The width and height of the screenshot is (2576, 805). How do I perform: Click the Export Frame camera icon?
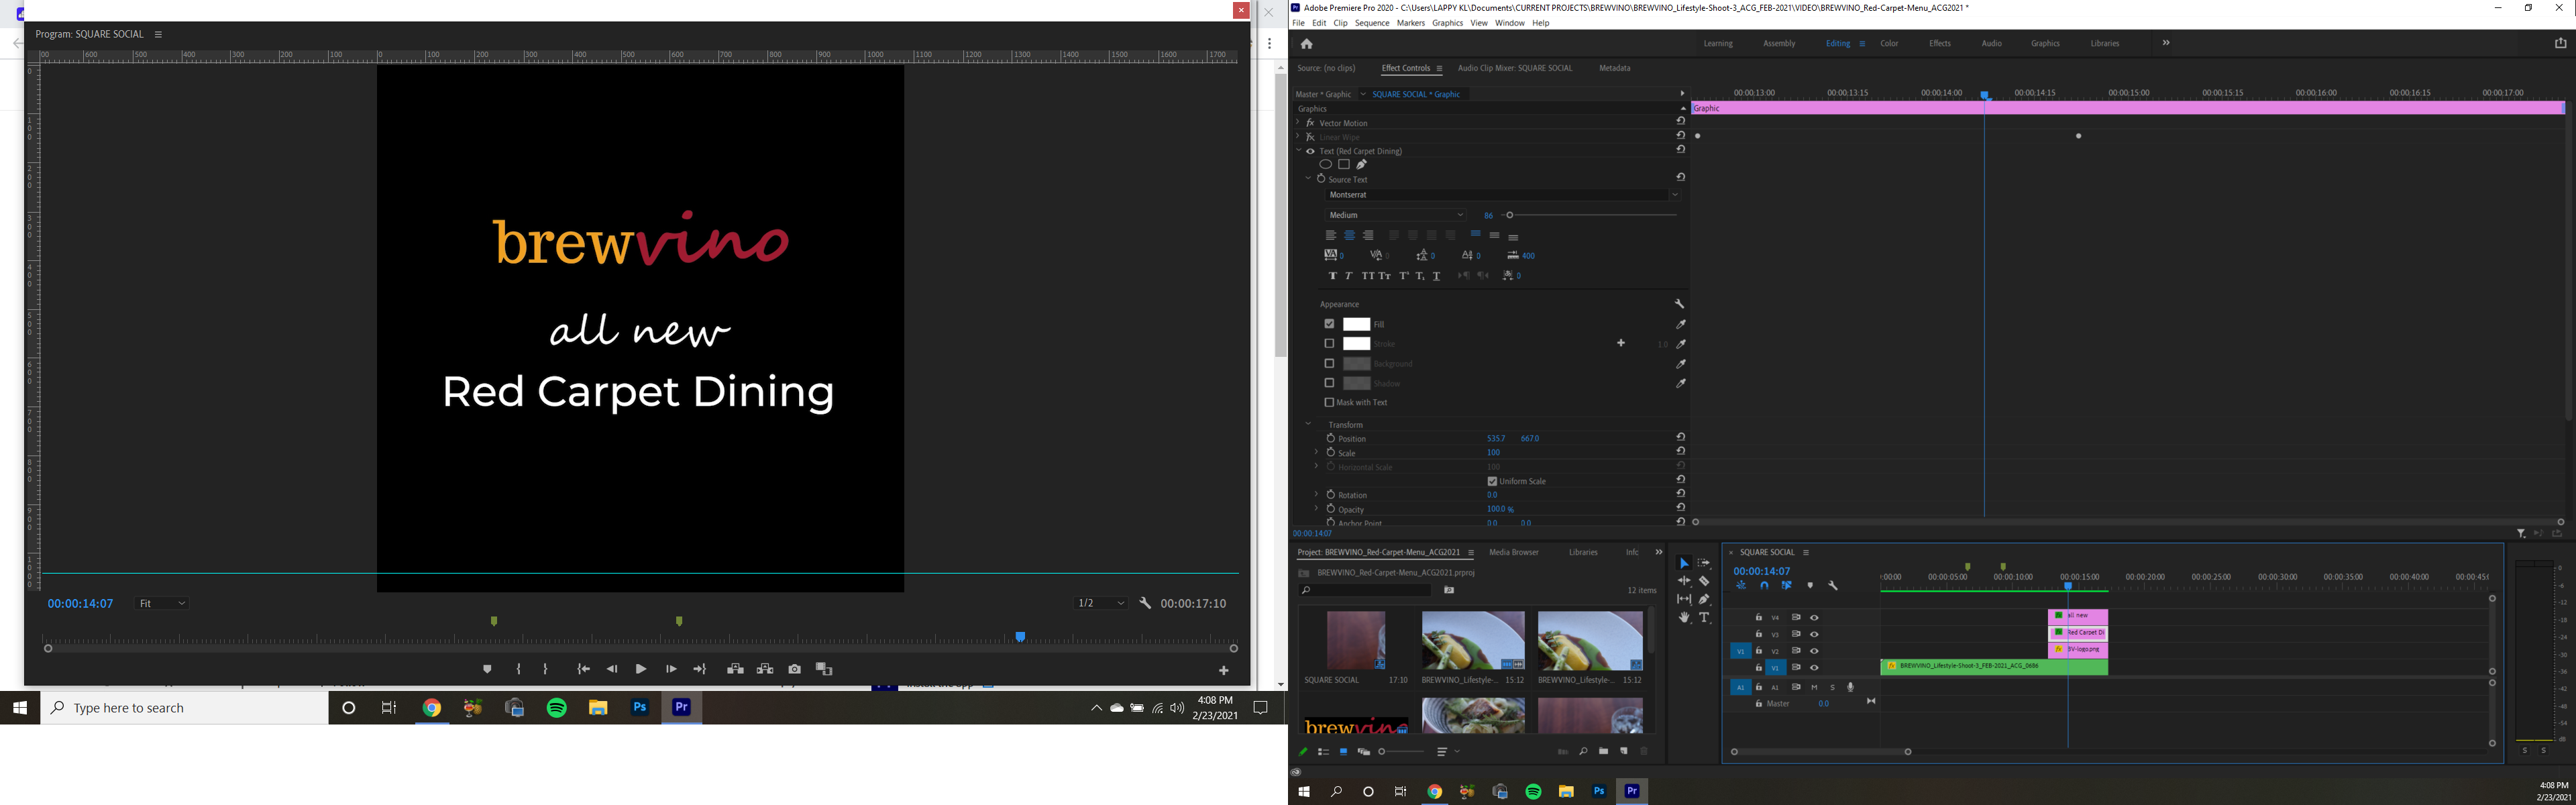click(x=794, y=669)
